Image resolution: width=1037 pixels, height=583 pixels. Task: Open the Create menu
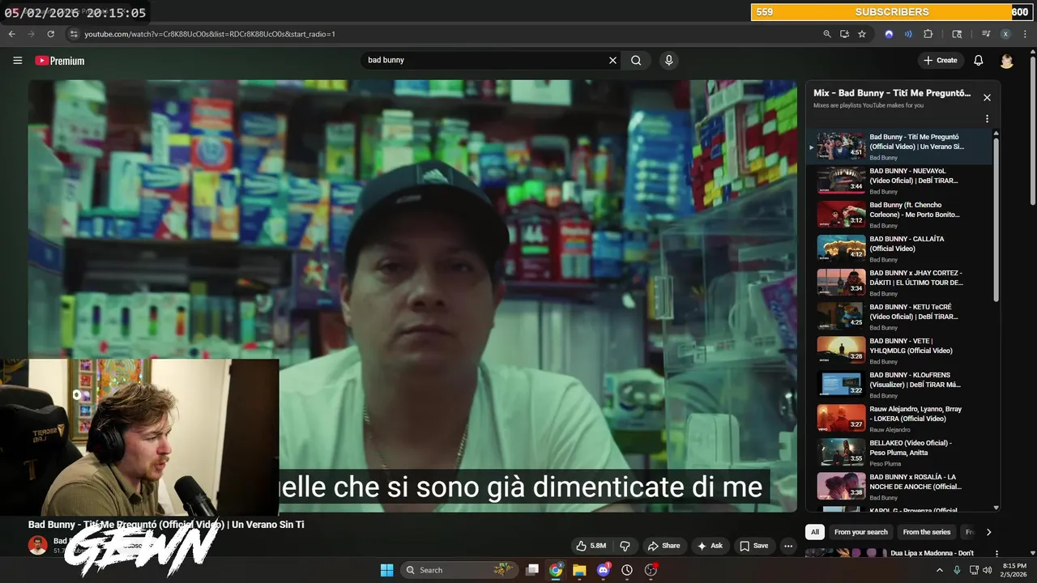(941, 60)
